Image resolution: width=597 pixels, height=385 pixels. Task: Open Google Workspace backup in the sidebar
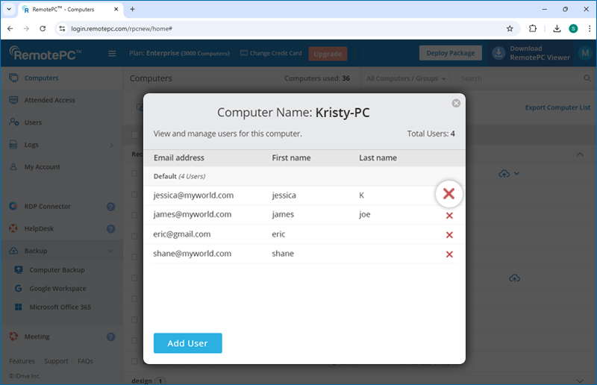coord(57,289)
